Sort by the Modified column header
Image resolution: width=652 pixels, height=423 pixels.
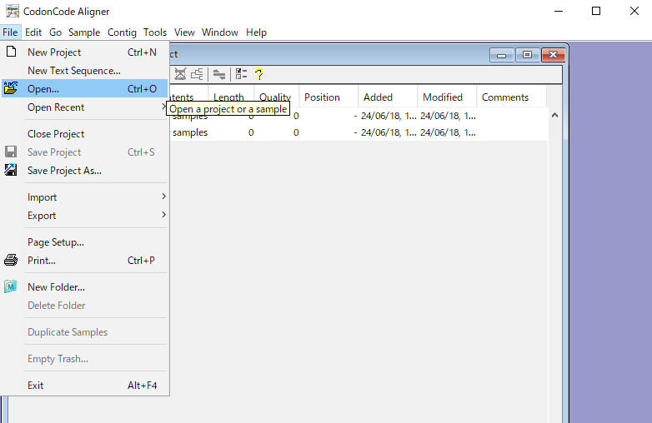tap(447, 97)
